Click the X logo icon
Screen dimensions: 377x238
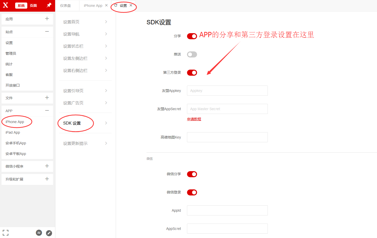6,5
